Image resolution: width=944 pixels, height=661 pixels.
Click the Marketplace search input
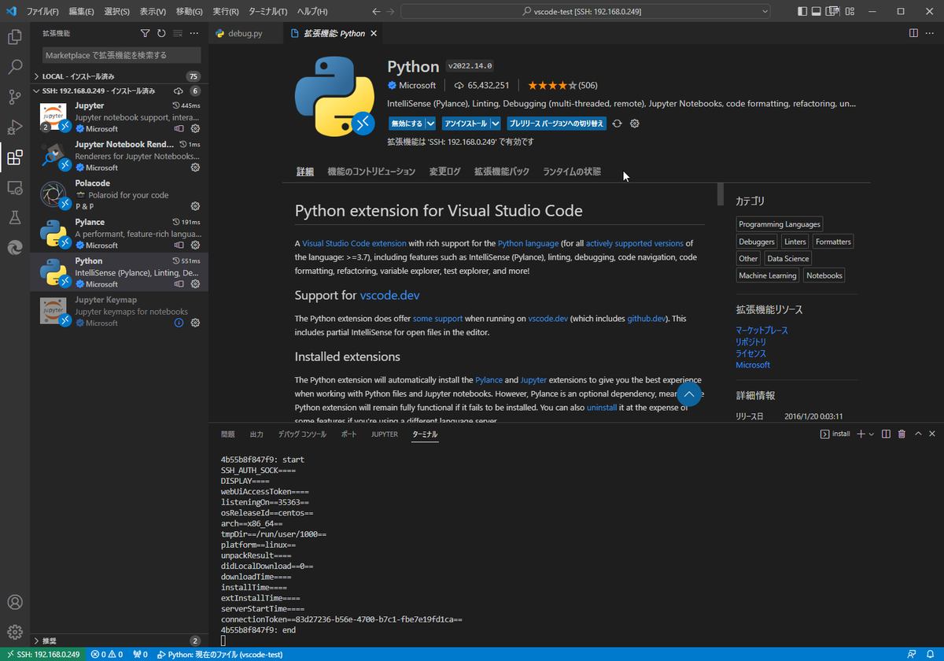pyautogui.click(x=121, y=55)
